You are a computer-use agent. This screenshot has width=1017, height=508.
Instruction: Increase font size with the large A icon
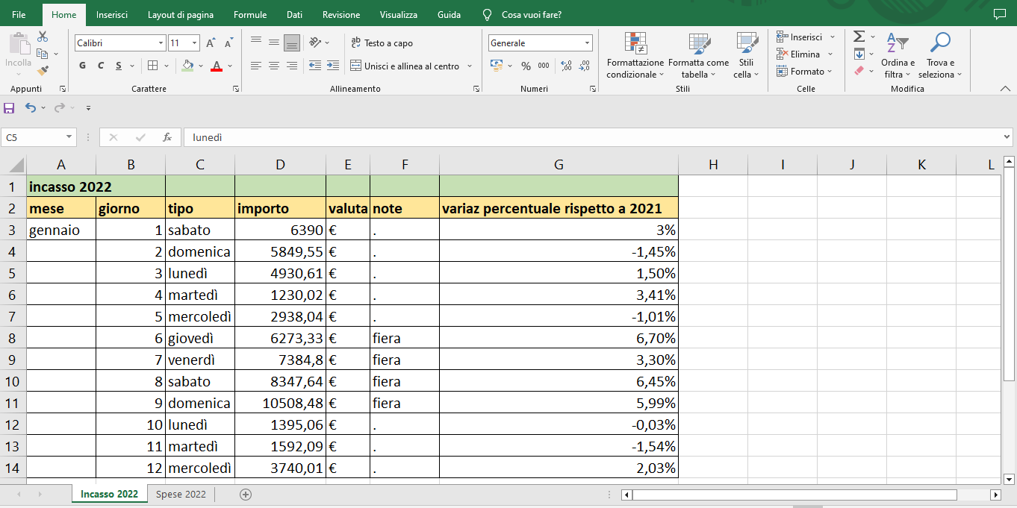211,43
